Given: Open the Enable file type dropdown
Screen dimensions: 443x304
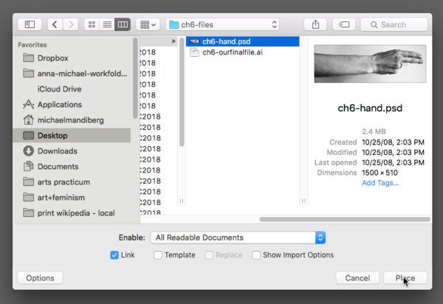Looking at the screenshot, I should pos(236,238).
